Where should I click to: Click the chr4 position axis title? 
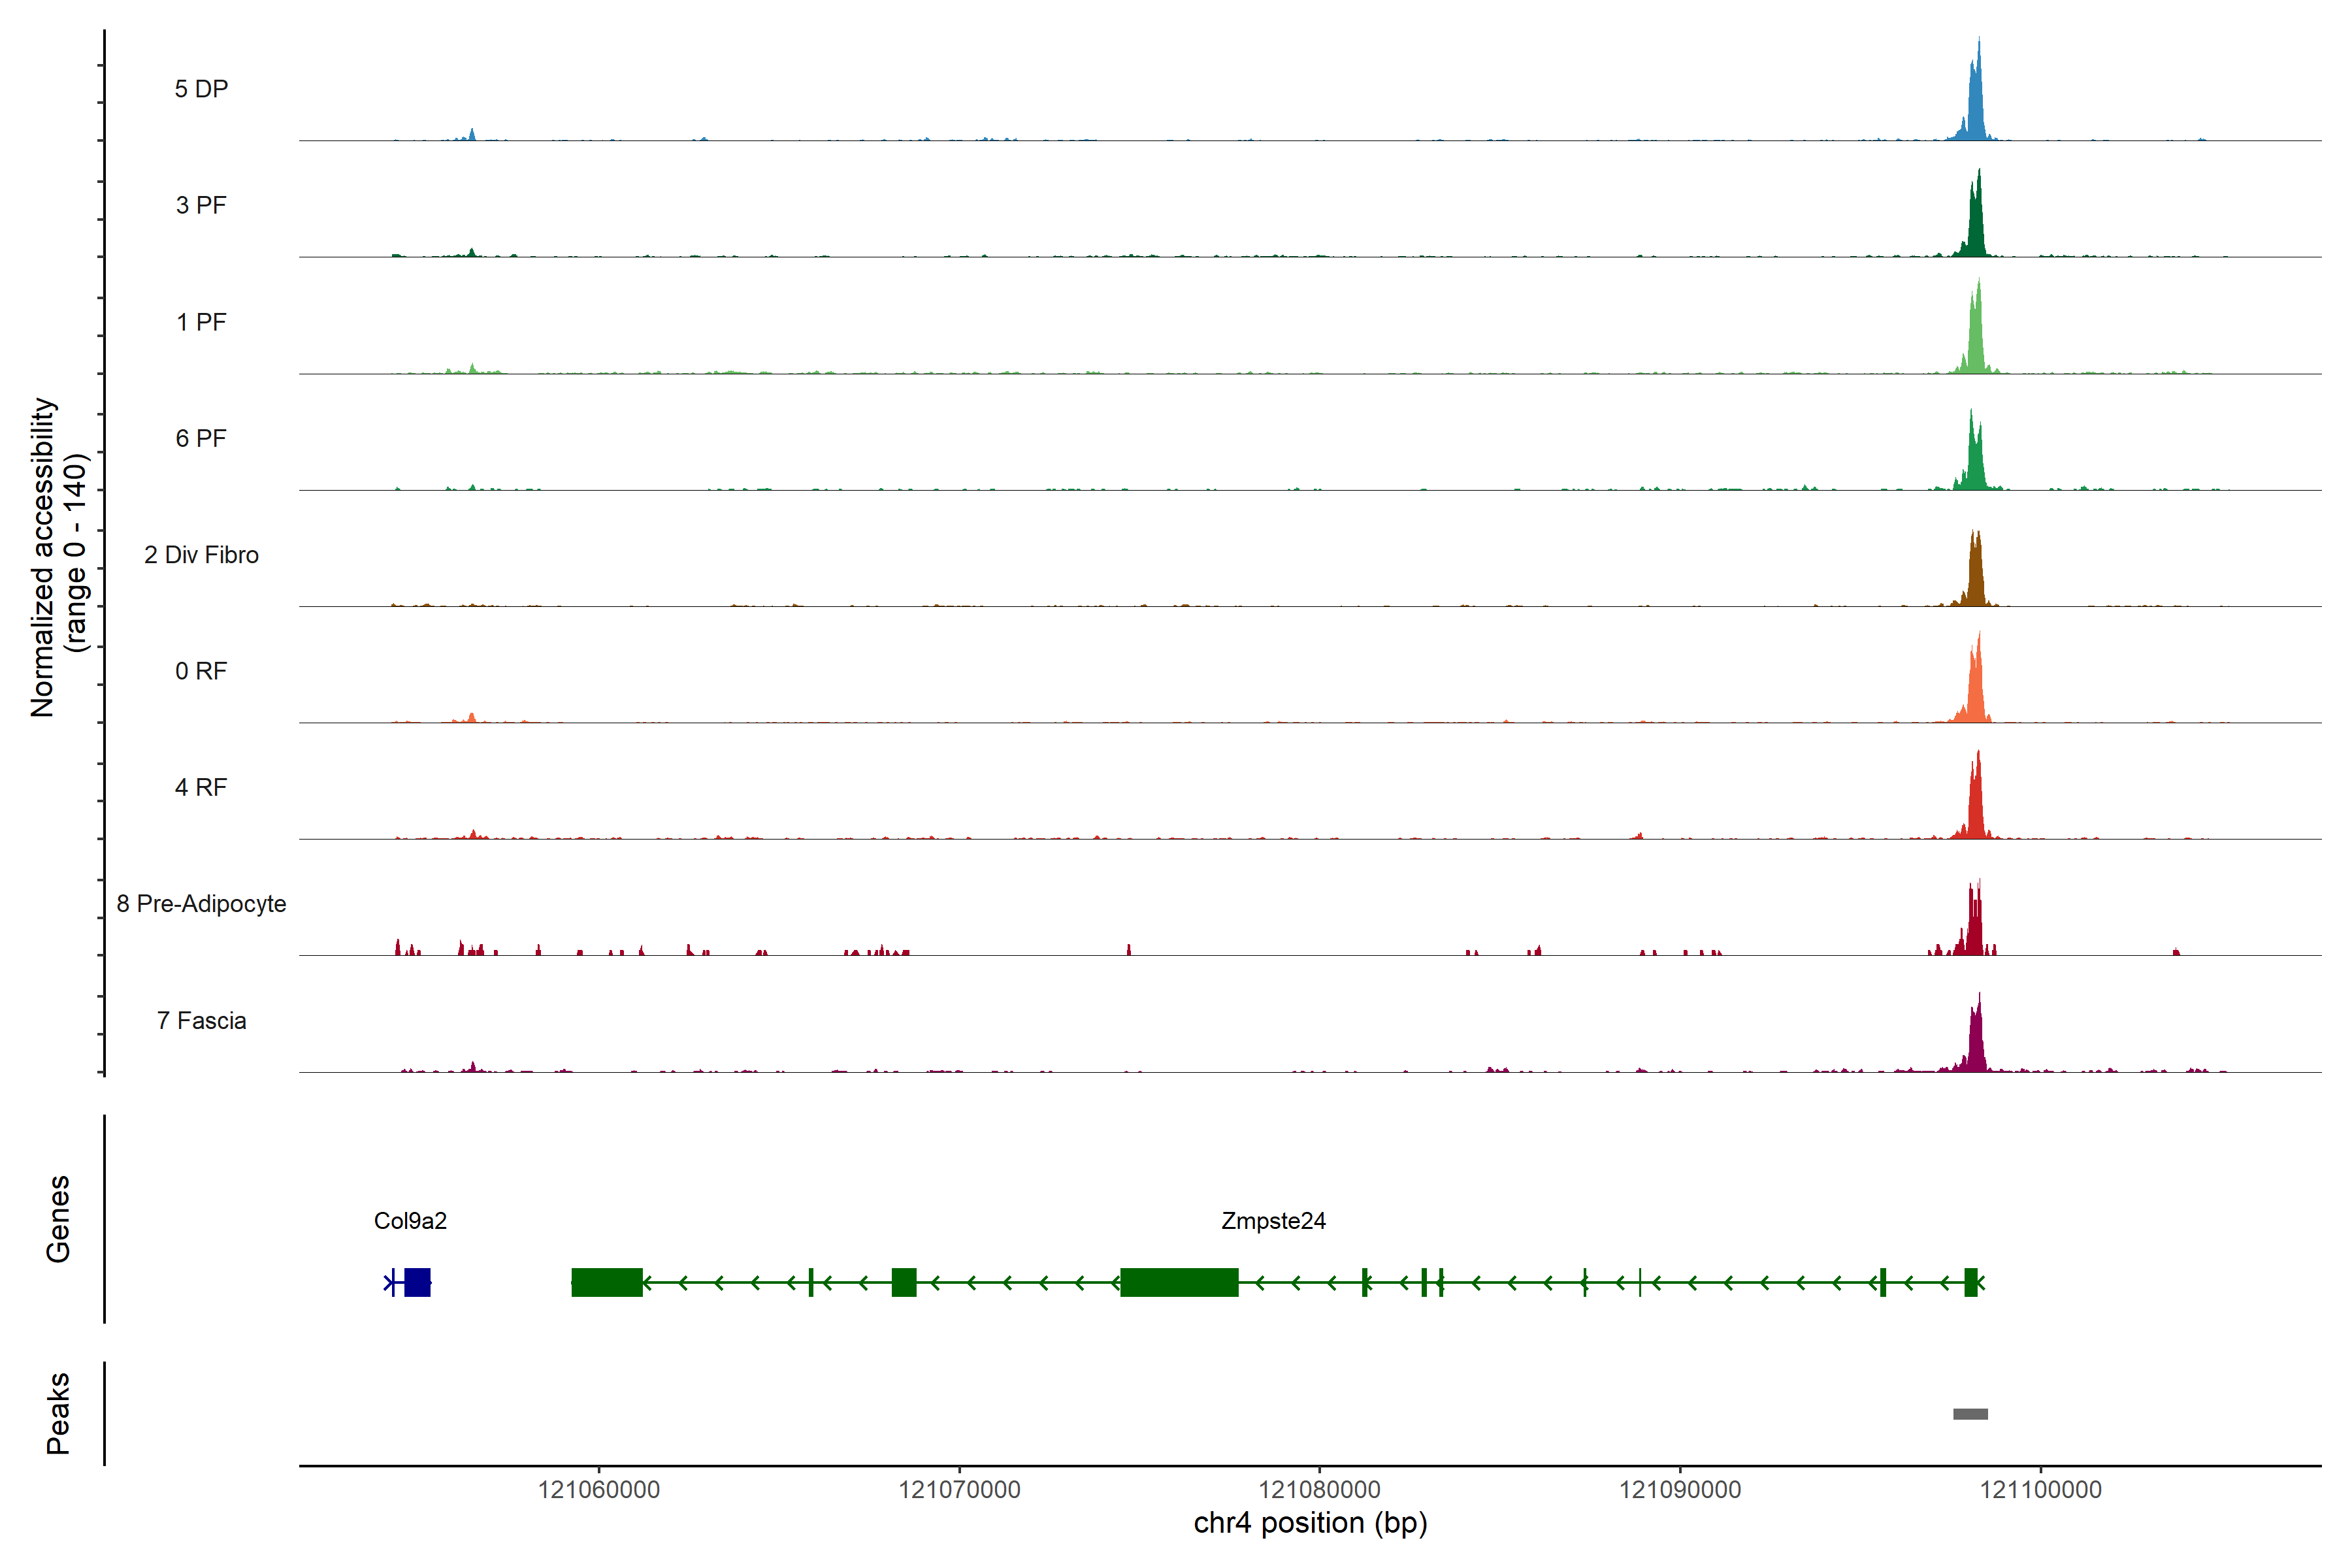click(1310, 1523)
